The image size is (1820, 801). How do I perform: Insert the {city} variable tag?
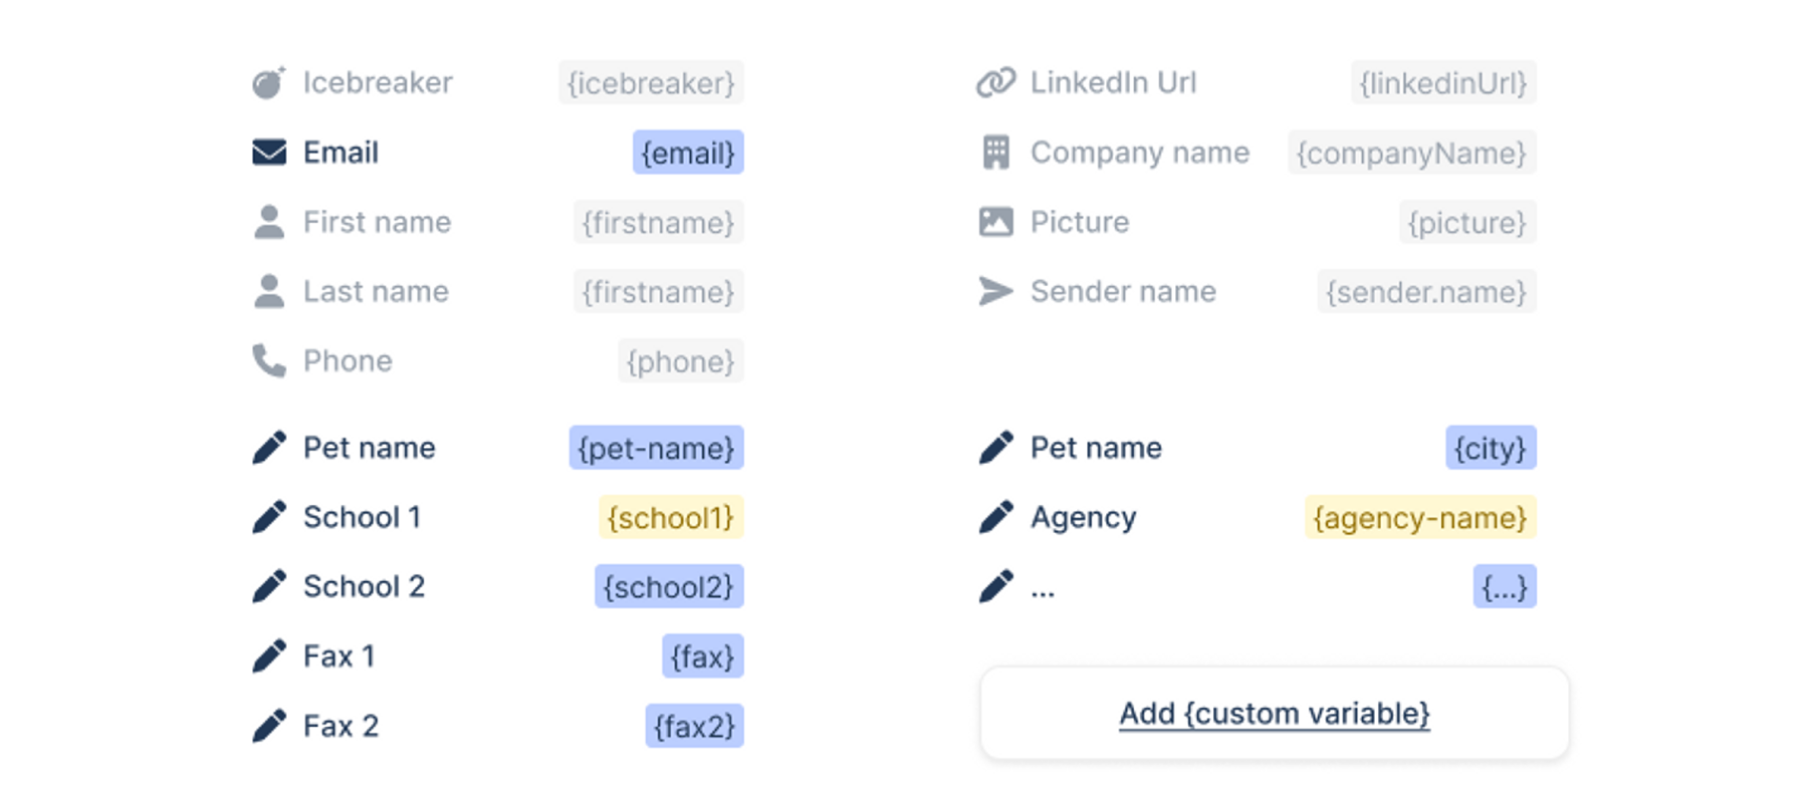tap(1491, 448)
